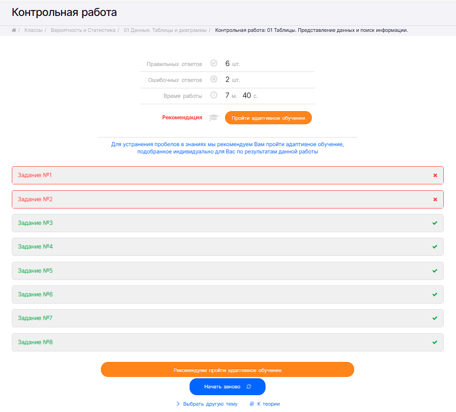The height and width of the screenshot is (412, 456).
Task: Go to the home page icon in breadcrumbs
Action: tap(14, 31)
